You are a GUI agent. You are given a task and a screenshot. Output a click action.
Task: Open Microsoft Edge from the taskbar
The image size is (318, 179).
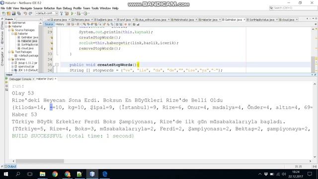click(105, 174)
